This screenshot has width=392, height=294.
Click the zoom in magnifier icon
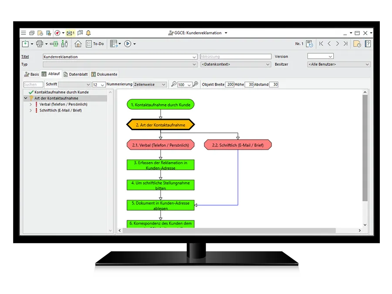(196, 84)
